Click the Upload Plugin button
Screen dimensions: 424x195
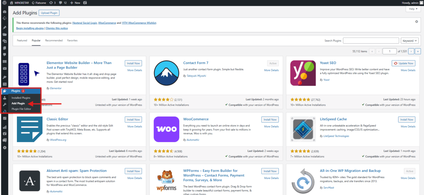click(x=49, y=13)
